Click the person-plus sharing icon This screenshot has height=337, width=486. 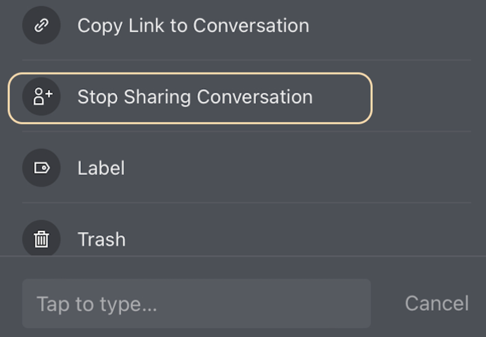[x=42, y=97]
